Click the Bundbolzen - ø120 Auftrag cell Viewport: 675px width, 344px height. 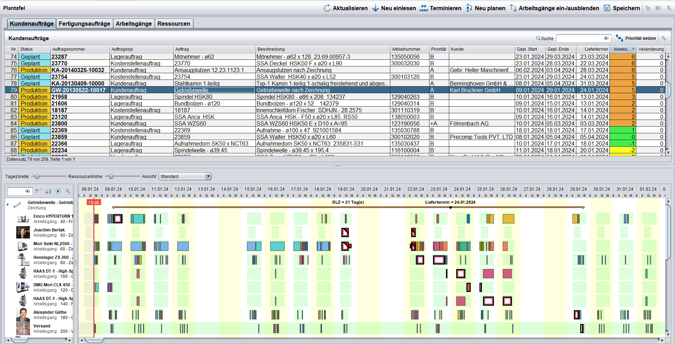click(x=214, y=103)
